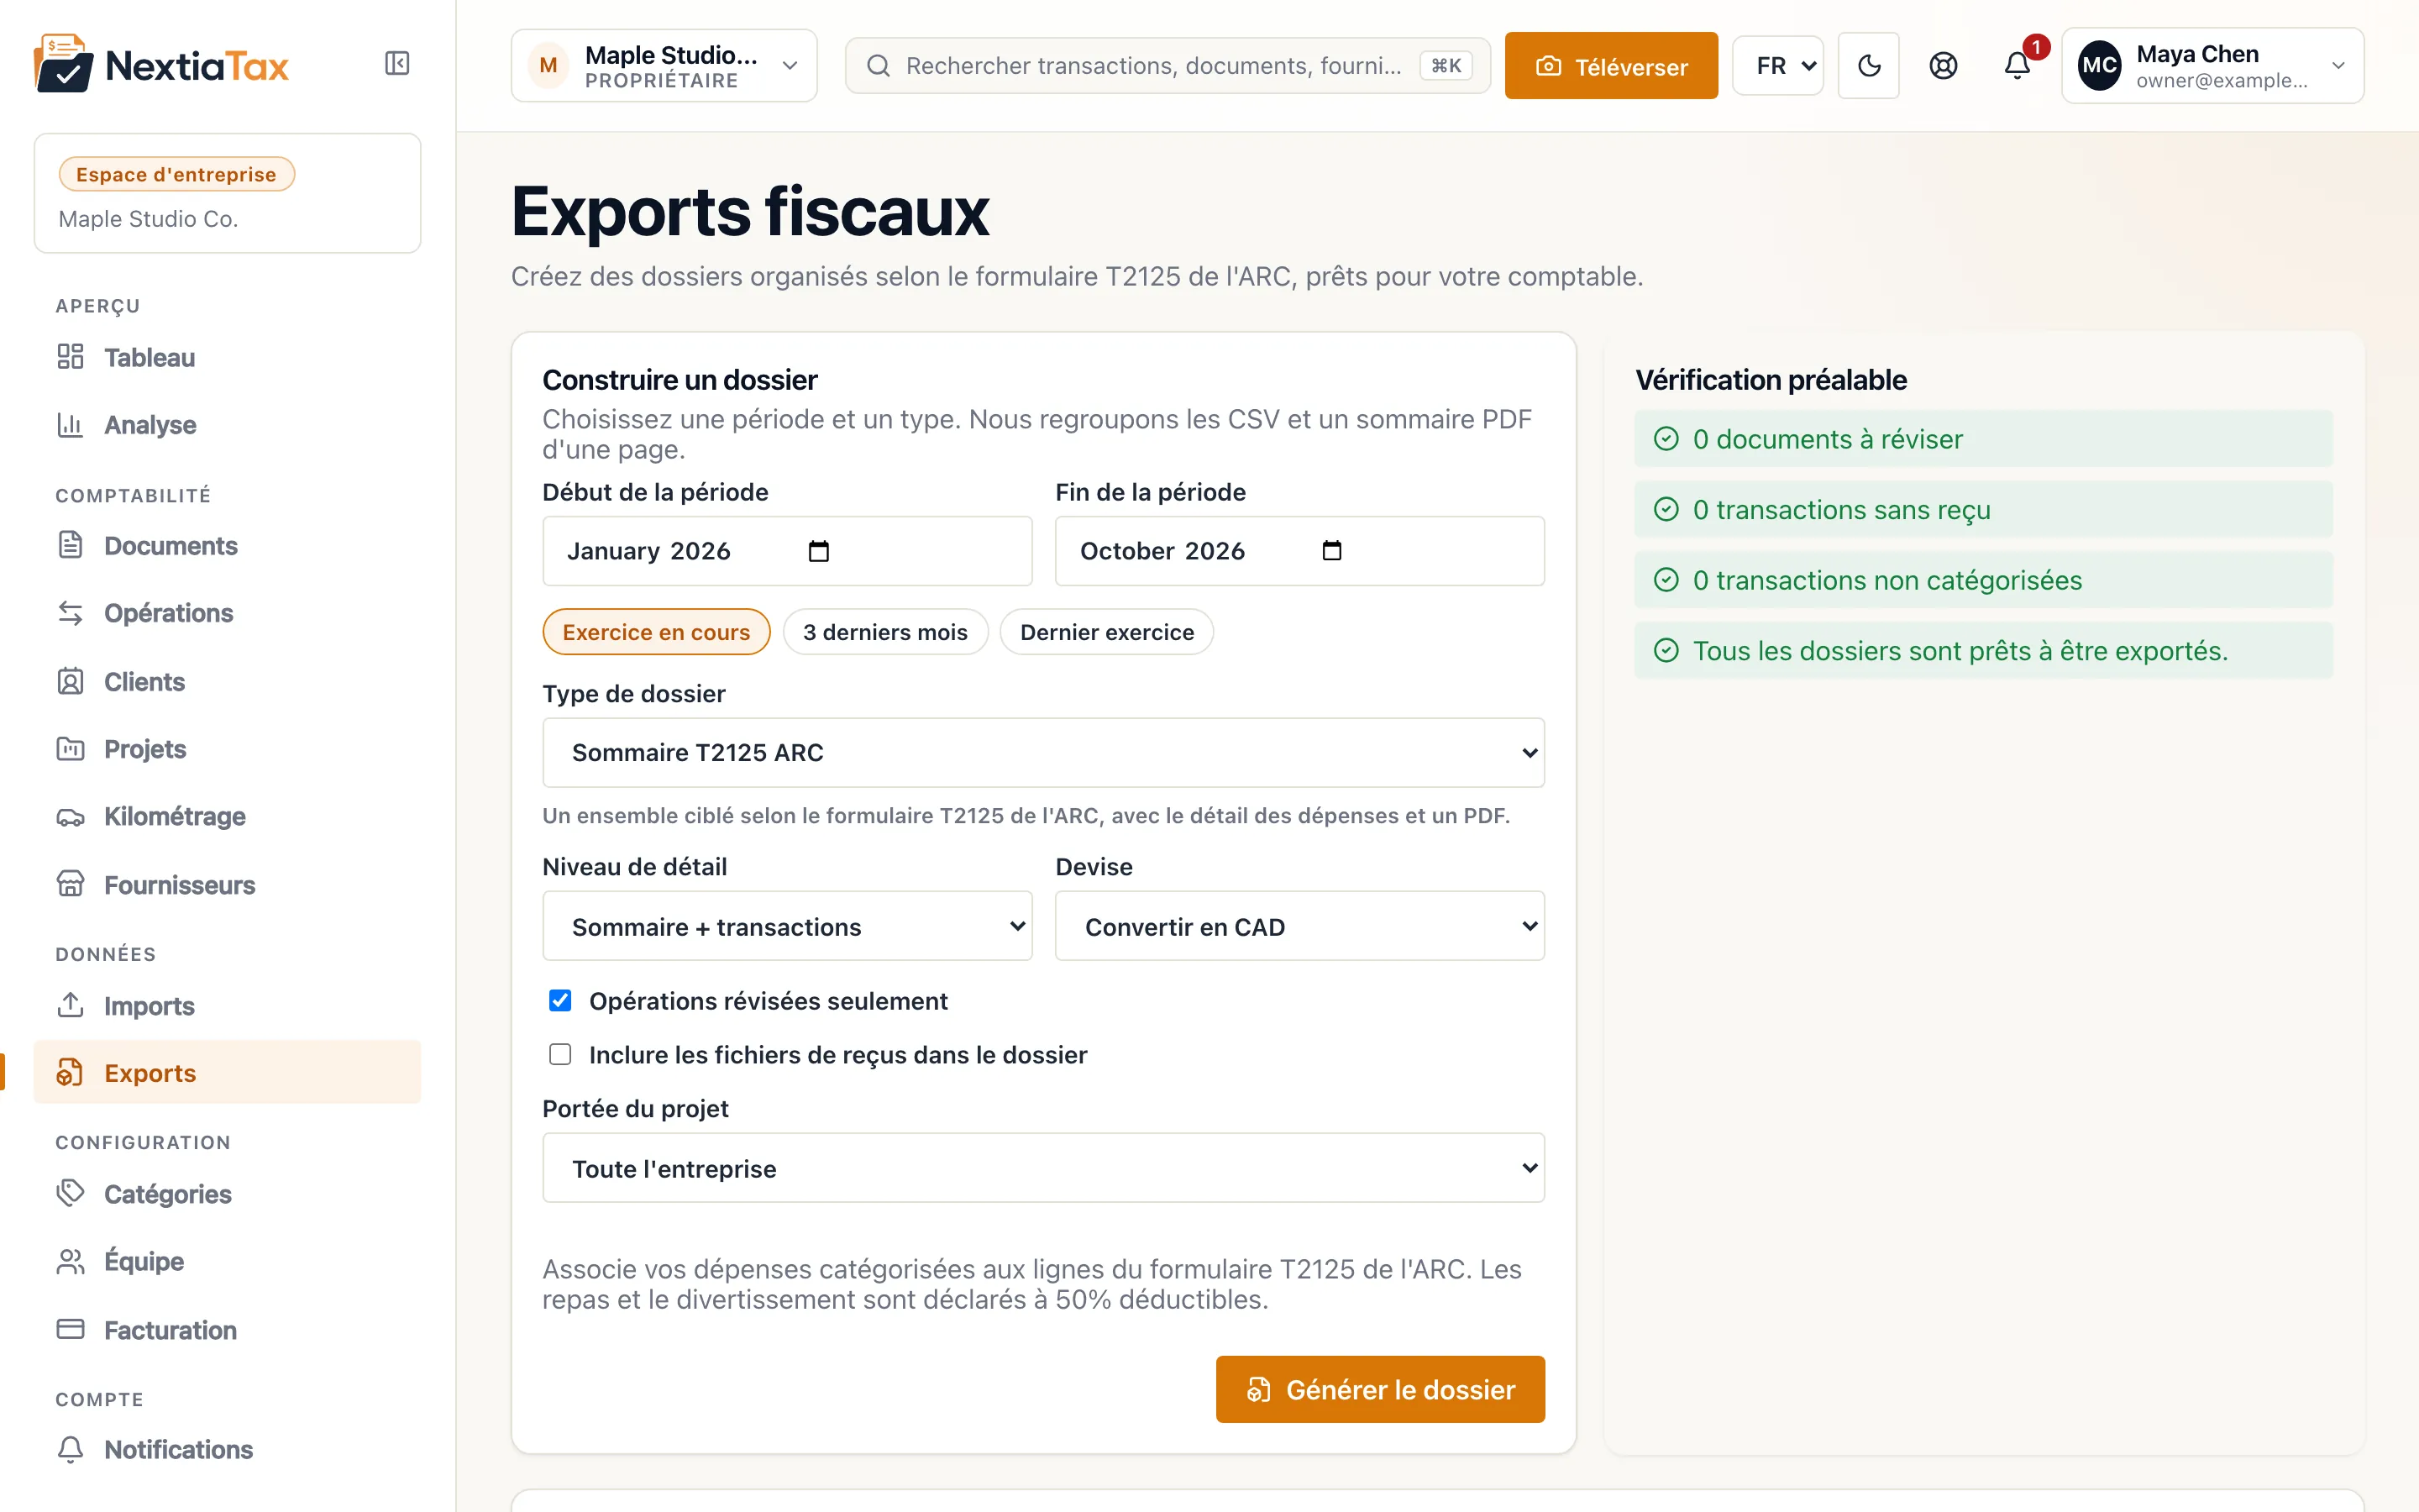
Task: Open calendar picker for Fin de la période
Action: (1331, 551)
